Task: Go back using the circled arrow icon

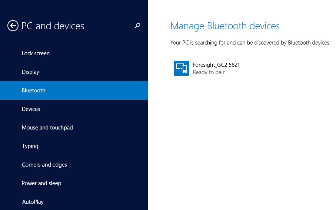Action: [13, 26]
